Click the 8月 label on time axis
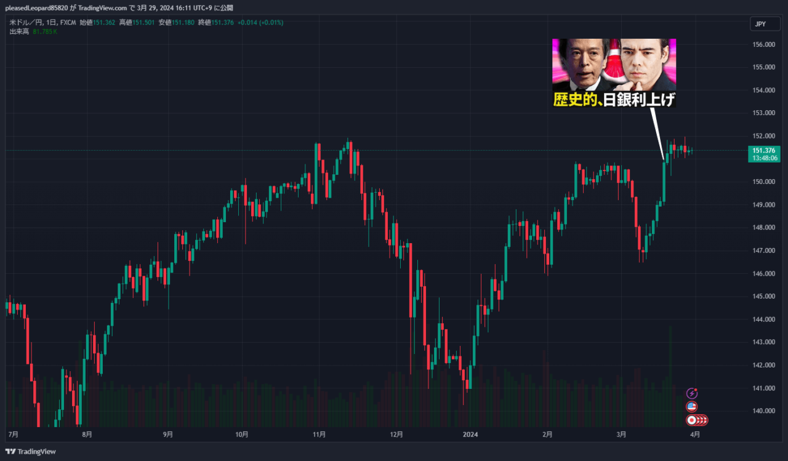This screenshot has width=788, height=461. 87,435
